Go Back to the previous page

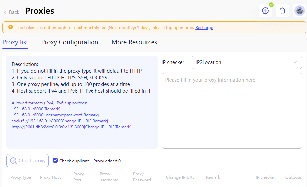(14, 12)
